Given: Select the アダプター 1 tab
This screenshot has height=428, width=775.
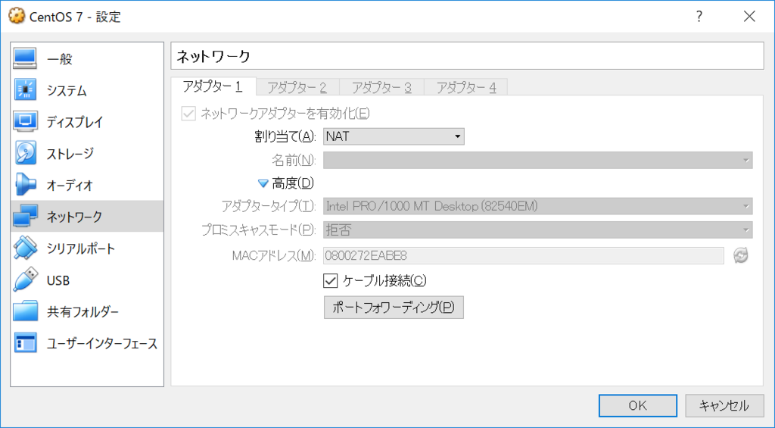Looking at the screenshot, I should tap(213, 86).
